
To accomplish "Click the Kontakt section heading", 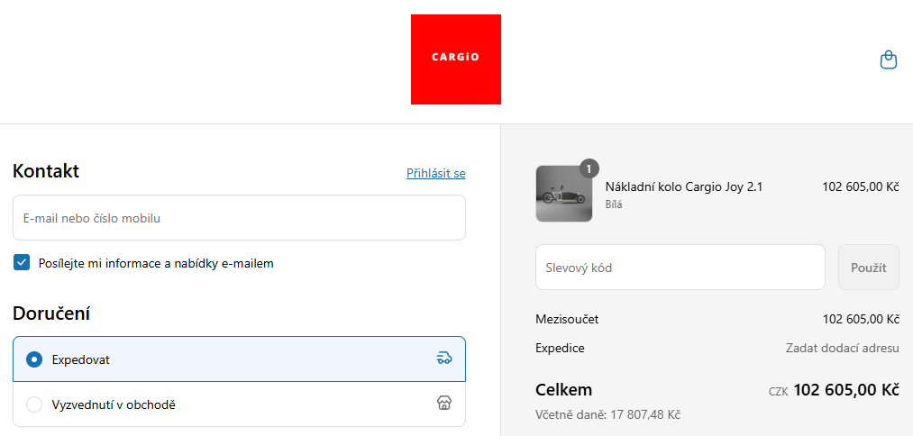I will coord(46,171).
